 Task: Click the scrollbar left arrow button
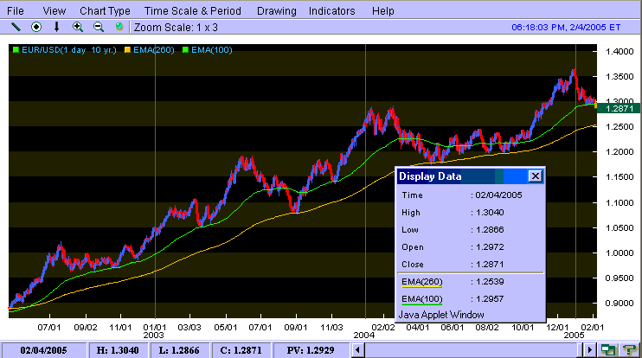(x=358, y=350)
